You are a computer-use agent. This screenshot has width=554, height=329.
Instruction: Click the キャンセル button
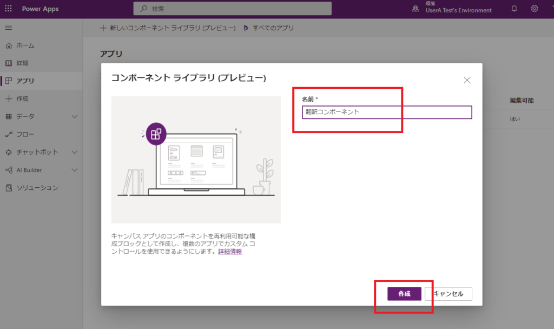pos(449,294)
